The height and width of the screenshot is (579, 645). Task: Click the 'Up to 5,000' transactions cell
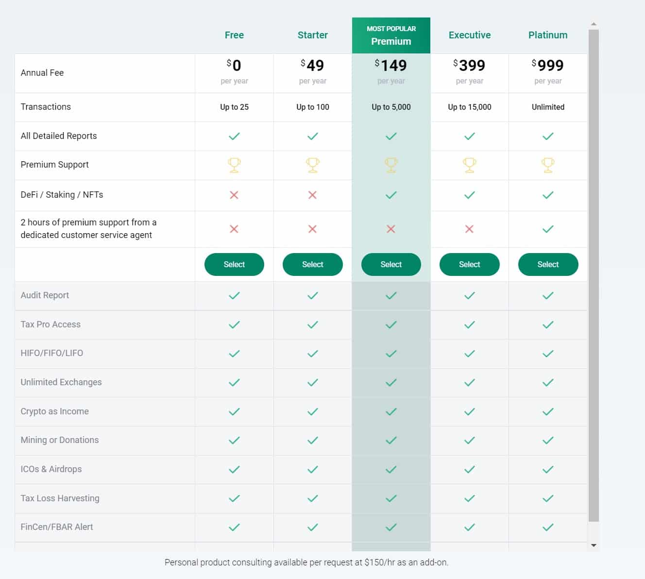(391, 107)
